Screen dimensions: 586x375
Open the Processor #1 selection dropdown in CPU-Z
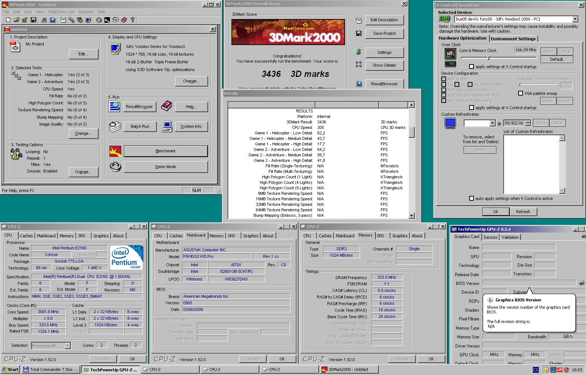pos(67,346)
